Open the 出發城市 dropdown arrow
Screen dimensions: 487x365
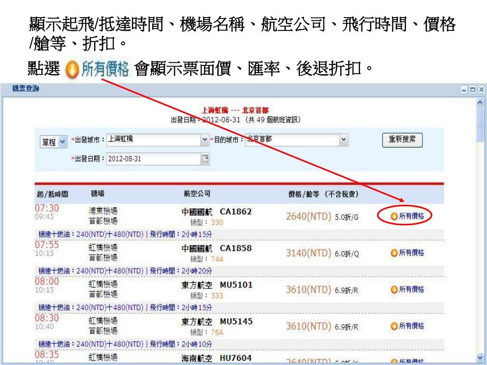pos(205,140)
